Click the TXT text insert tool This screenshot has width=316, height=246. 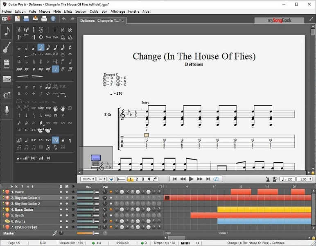(x=48, y=140)
